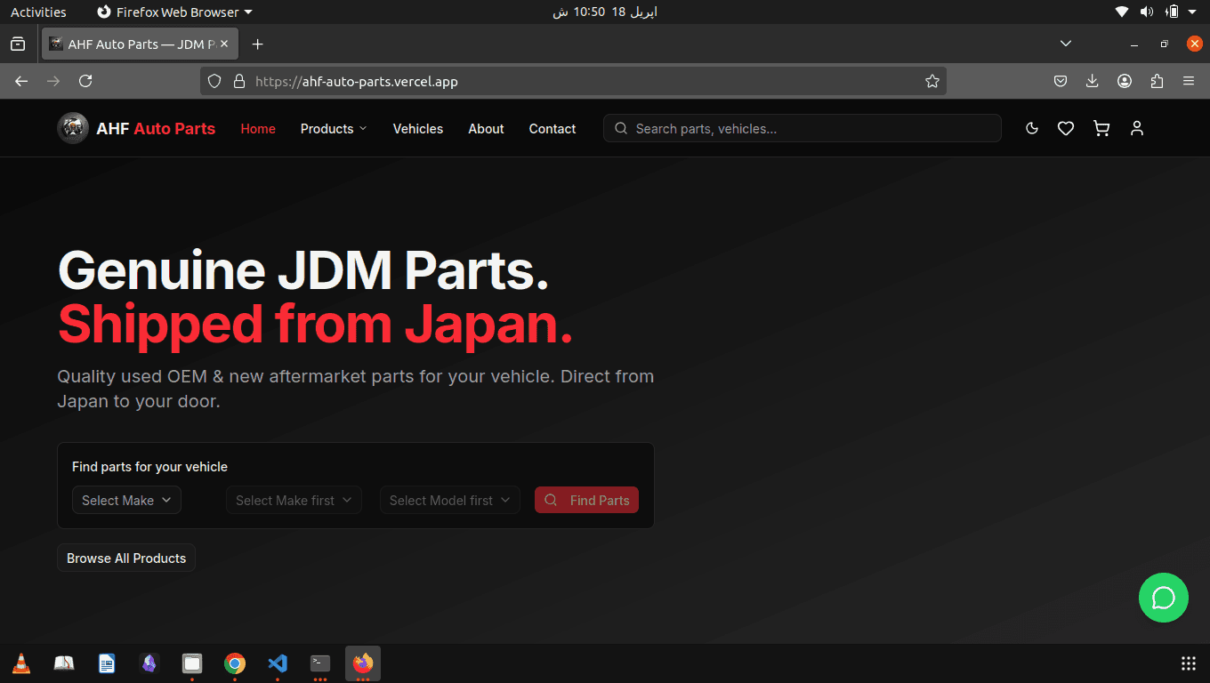This screenshot has width=1210, height=683.
Task: Open the user account icon
Action: click(x=1137, y=128)
